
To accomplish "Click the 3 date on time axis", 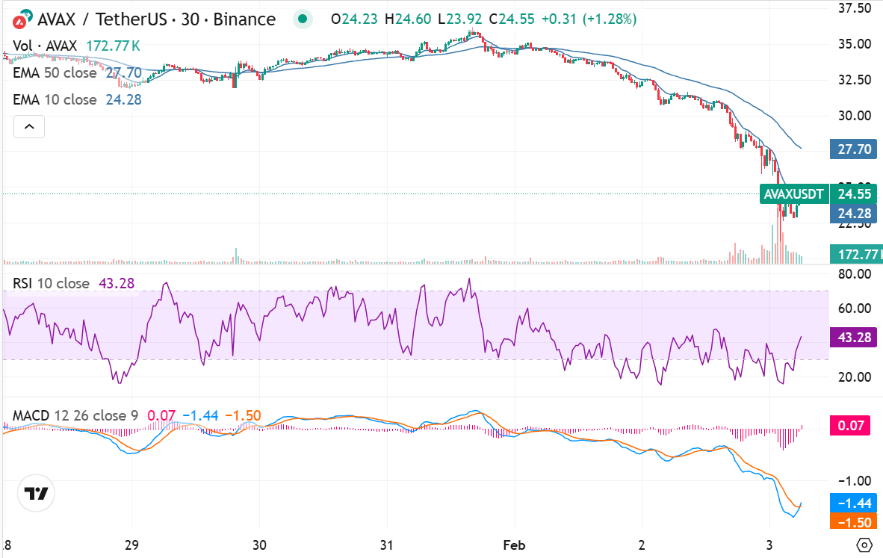I will pos(769,545).
